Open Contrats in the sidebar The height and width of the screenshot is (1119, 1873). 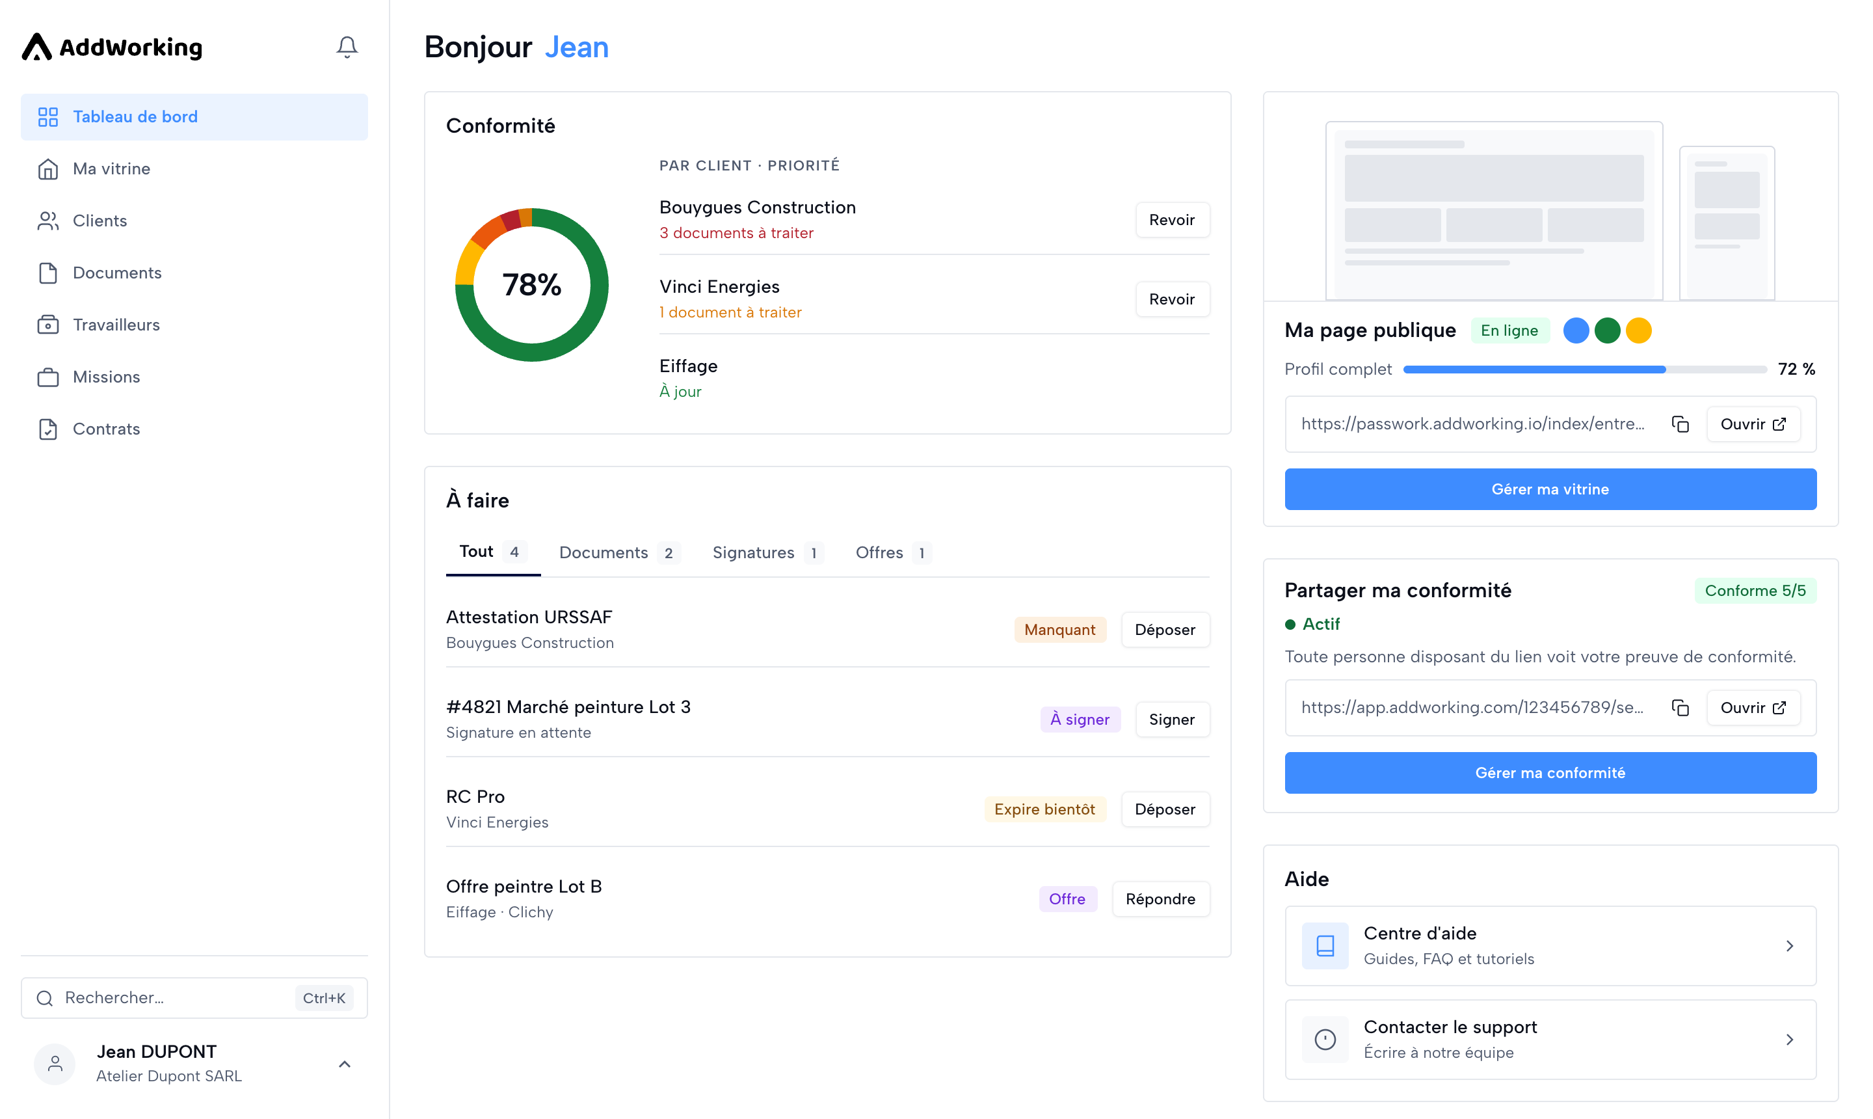pos(194,429)
